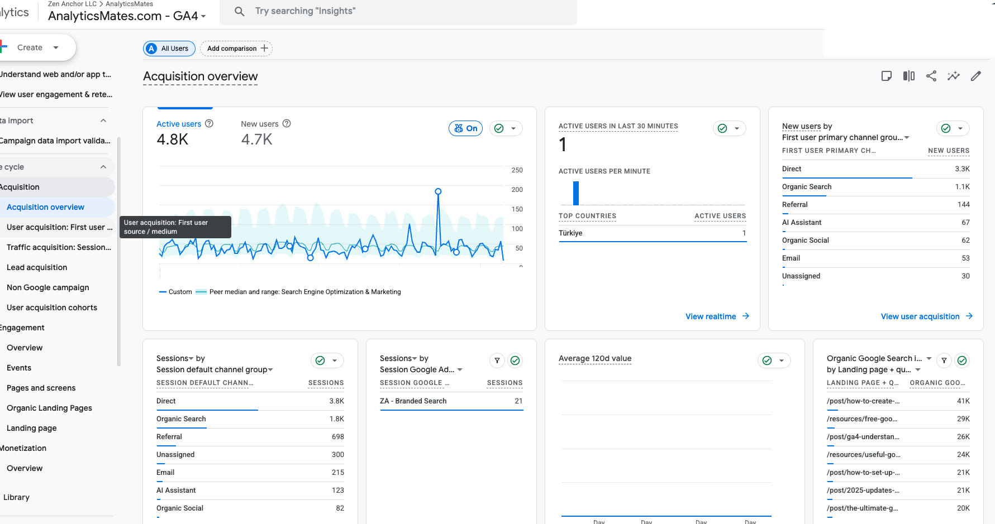Viewport: 995px width, 524px height.
Task: Open data quality dropdown on Active users card
Action: point(506,128)
